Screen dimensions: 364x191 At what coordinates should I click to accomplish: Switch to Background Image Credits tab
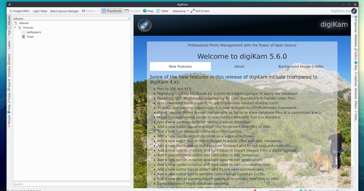(x=301, y=66)
